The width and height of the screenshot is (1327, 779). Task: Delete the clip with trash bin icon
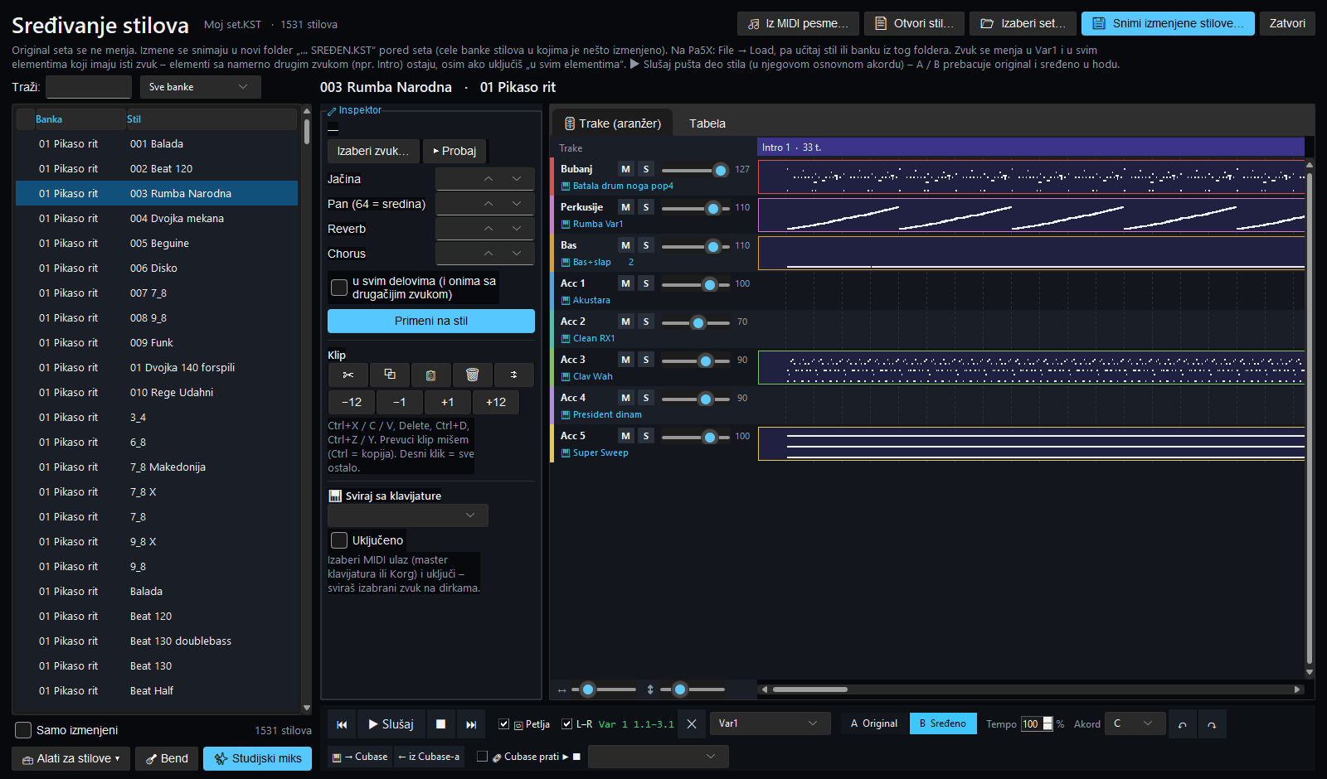[473, 375]
